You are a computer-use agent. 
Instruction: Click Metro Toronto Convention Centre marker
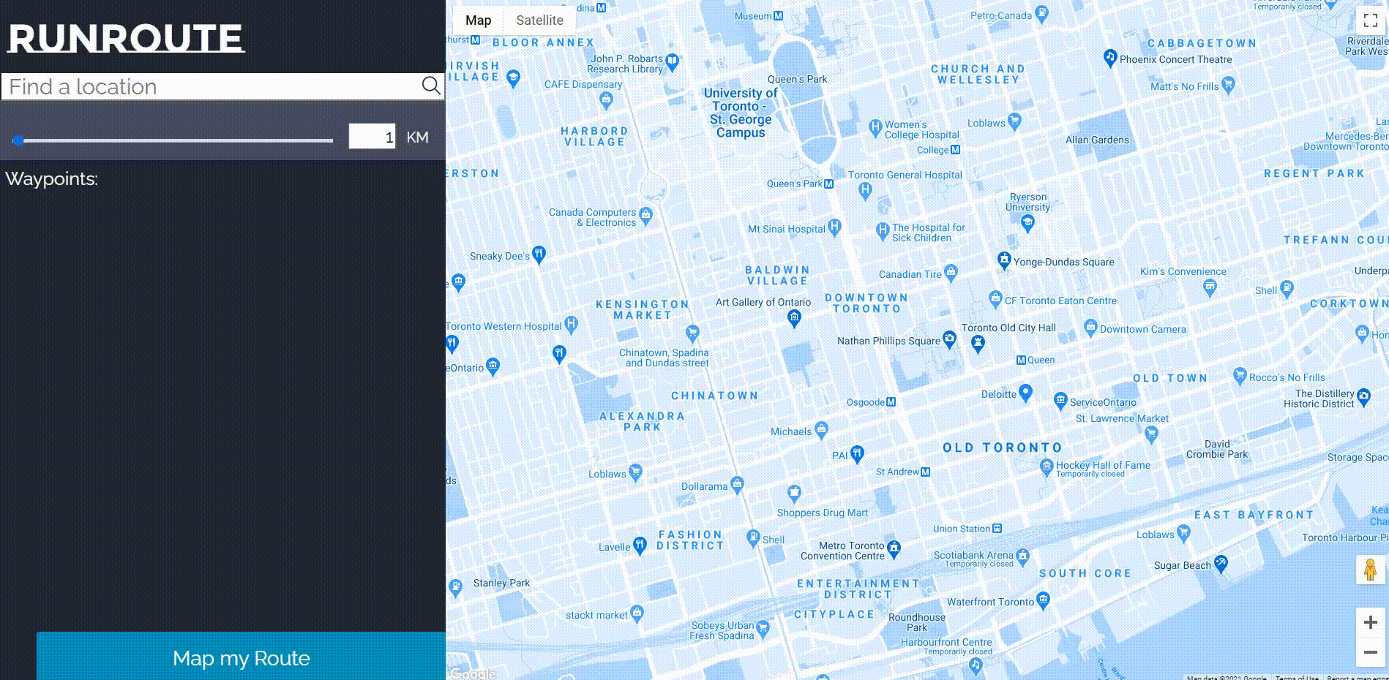pyautogui.click(x=894, y=548)
